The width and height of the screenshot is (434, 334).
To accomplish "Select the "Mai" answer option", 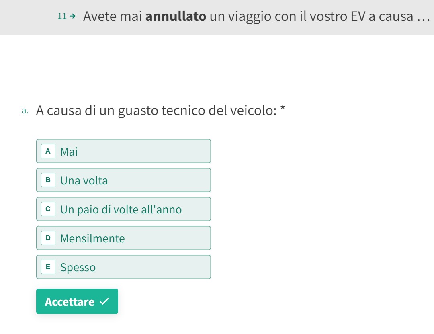I will pyautogui.click(x=123, y=151).
